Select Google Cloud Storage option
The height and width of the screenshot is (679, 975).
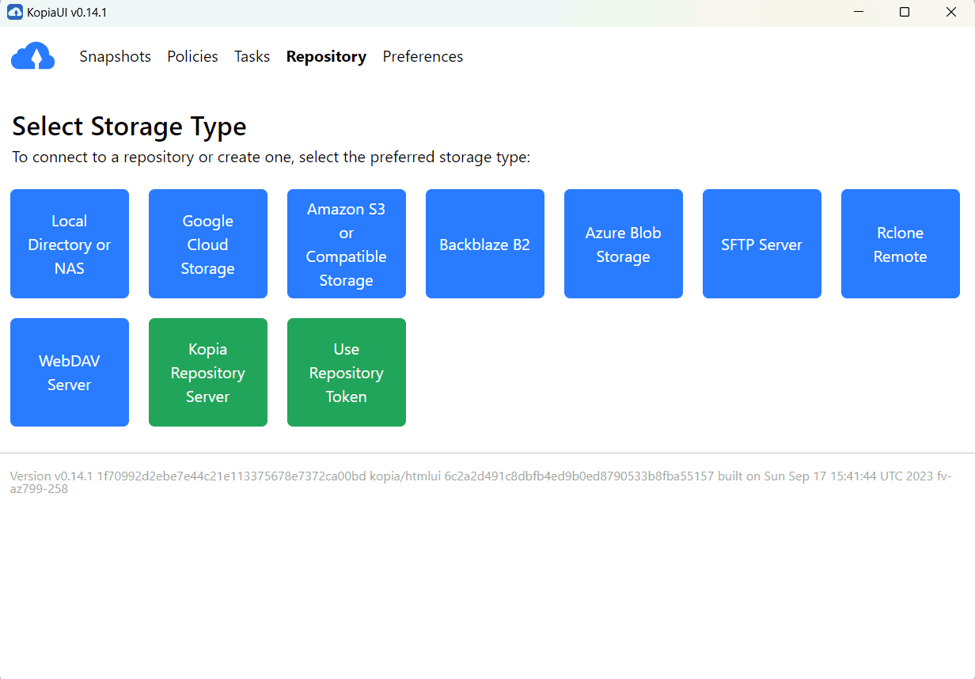click(x=208, y=244)
